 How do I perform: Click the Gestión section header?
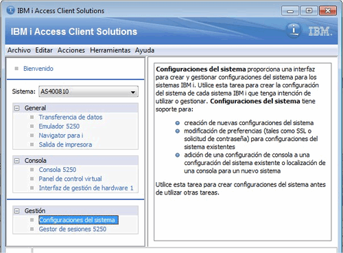pyautogui.click(x=75, y=211)
